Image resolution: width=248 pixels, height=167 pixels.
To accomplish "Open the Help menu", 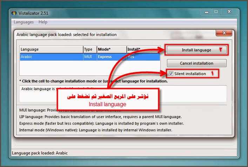I will 43,22.
